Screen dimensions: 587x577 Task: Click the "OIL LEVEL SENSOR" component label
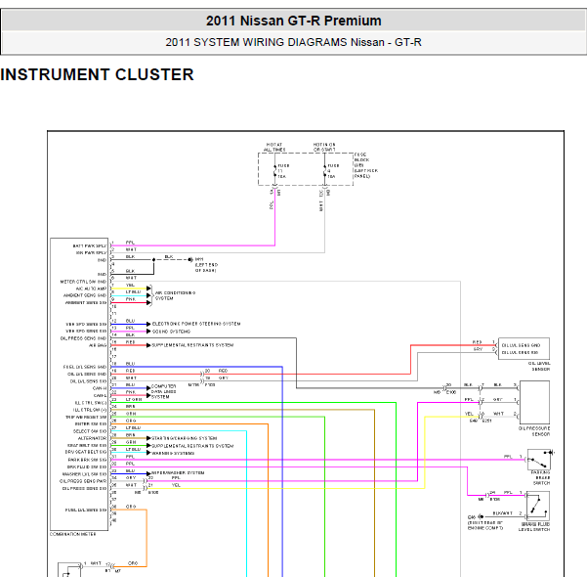click(x=539, y=367)
